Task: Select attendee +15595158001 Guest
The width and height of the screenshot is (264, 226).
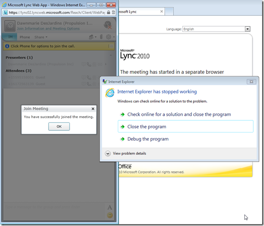Action: pyautogui.click(x=27, y=77)
